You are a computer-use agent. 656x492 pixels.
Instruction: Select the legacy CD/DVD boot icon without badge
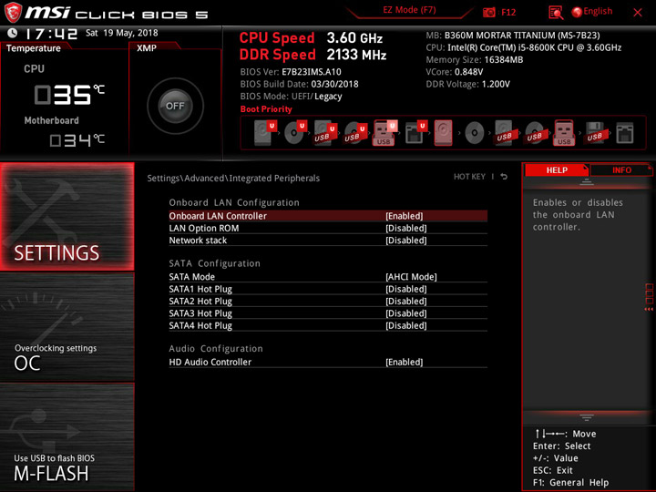pos(474,133)
